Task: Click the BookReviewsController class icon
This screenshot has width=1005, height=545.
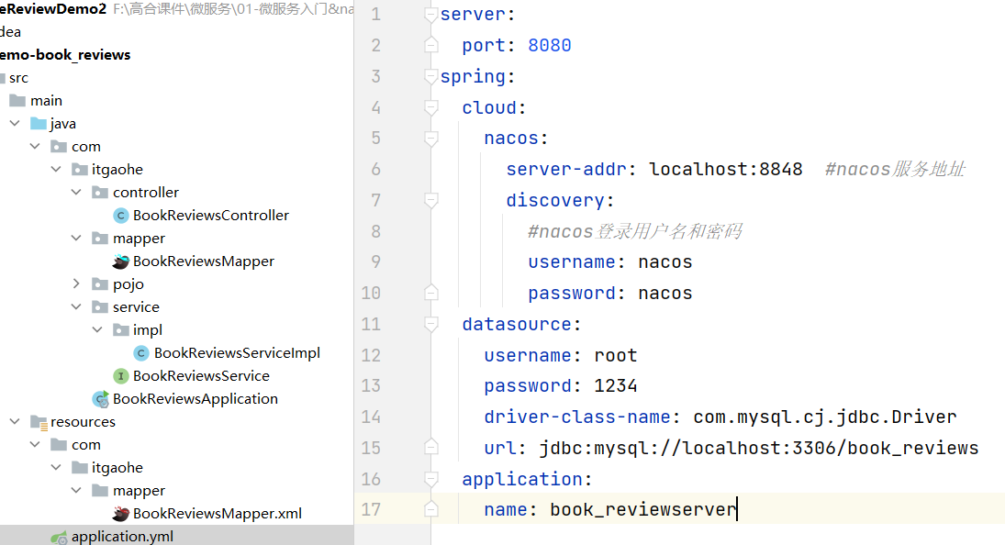Action: (120, 216)
